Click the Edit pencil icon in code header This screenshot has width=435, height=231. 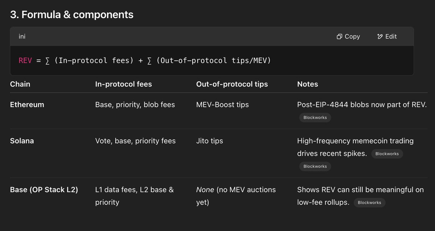tap(380, 37)
